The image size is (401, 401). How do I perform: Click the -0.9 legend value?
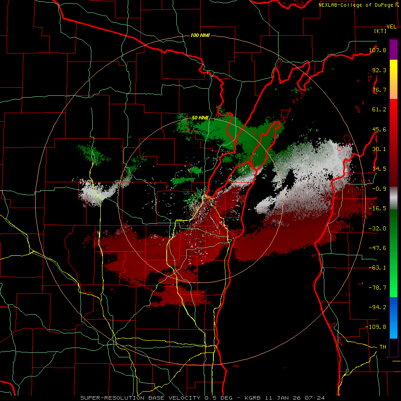click(379, 189)
